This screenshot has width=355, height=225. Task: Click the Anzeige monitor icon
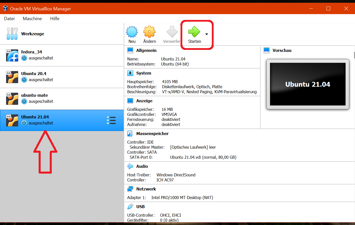pos(130,101)
